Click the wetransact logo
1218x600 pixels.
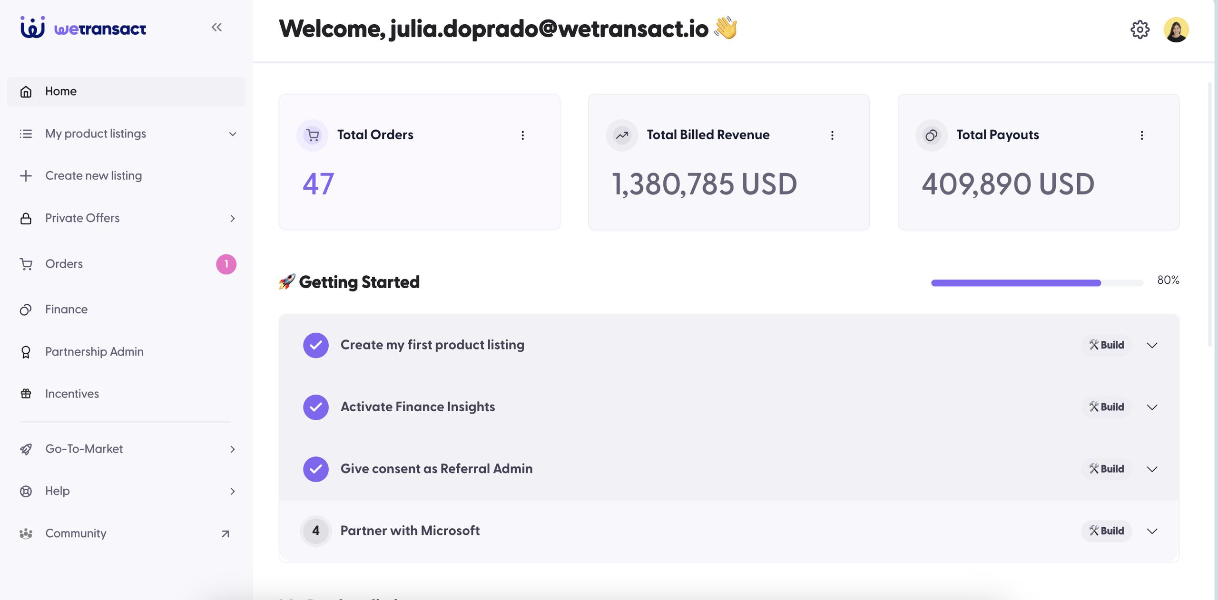83,28
